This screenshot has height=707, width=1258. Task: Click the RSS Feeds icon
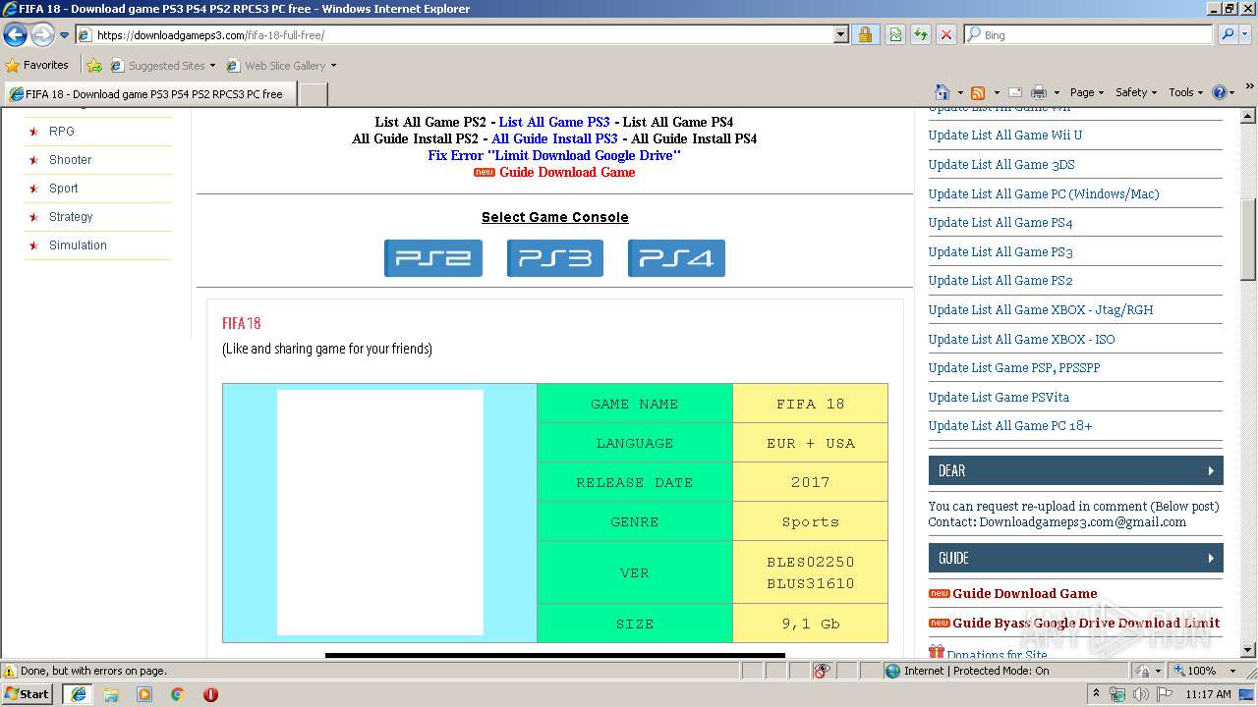coord(978,92)
